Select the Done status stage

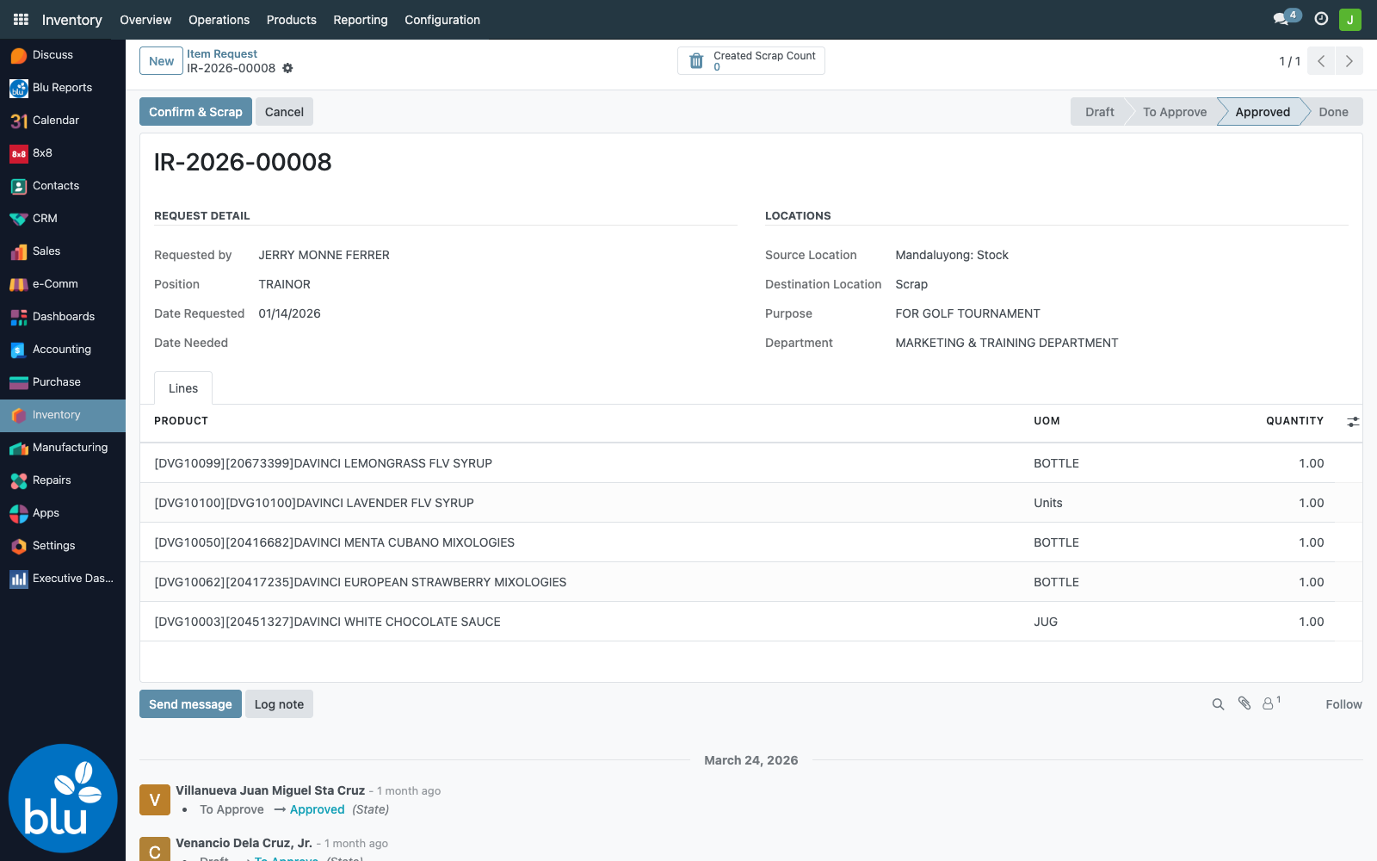click(x=1333, y=112)
